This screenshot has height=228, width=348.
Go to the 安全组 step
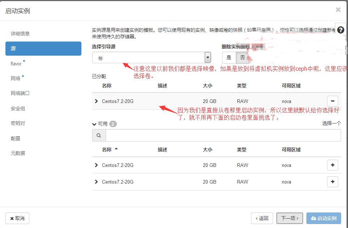click(x=18, y=108)
